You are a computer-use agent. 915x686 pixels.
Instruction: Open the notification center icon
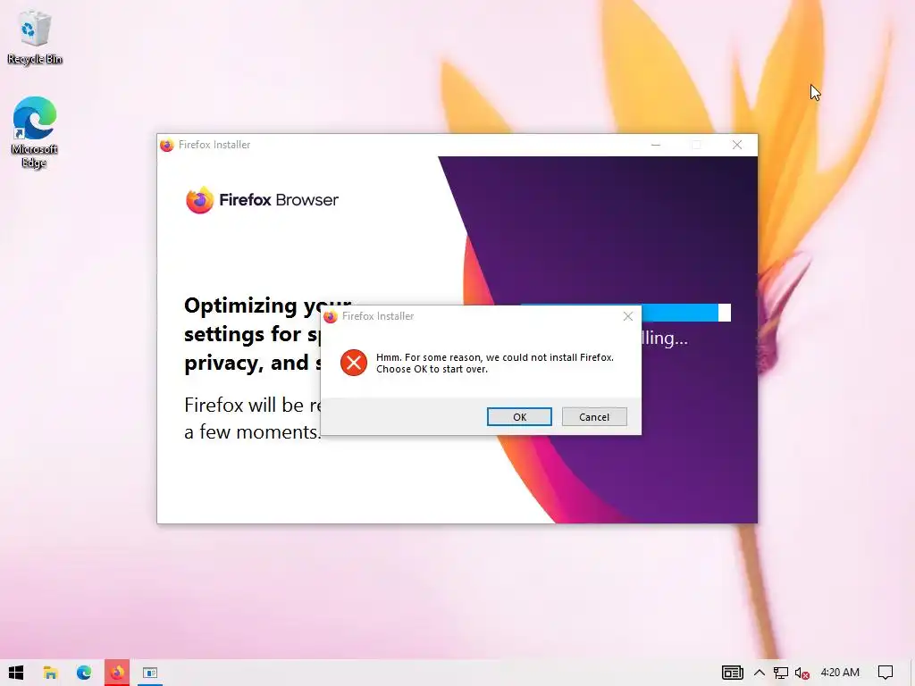pos(886,673)
